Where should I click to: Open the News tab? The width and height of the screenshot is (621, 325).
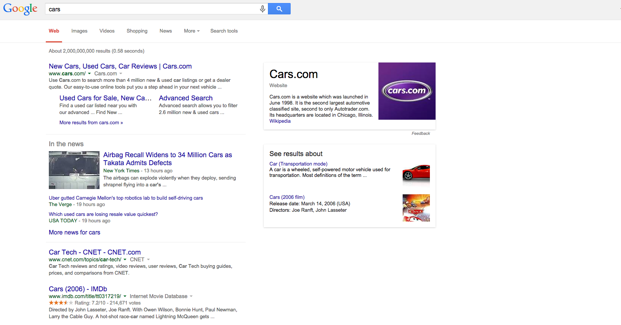(x=166, y=31)
